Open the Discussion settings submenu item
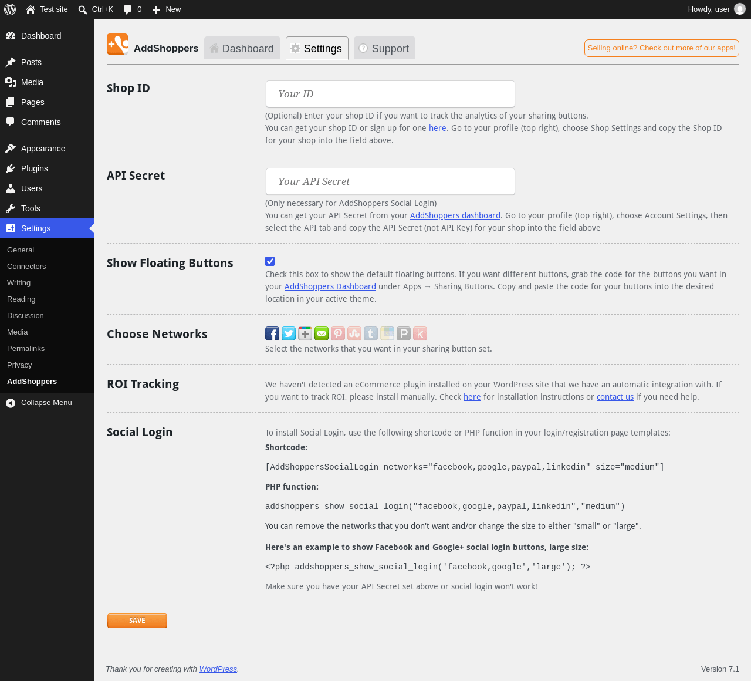Image resolution: width=751 pixels, height=681 pixels. point(25,316)
